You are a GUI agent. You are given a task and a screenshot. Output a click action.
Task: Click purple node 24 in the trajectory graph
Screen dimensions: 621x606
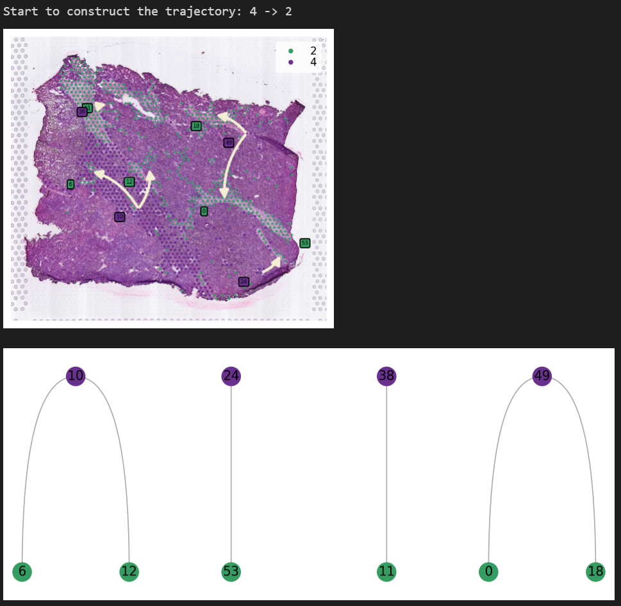pos(230,376)
